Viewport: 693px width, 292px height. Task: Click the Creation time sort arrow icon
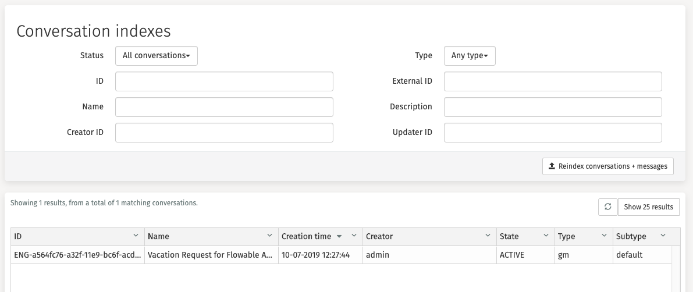pos(339,237)
